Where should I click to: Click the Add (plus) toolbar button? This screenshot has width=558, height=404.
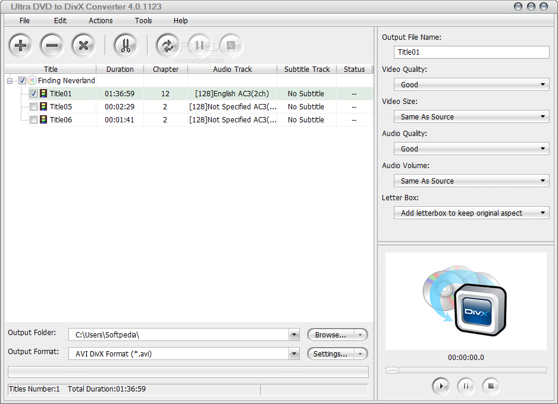[x=20, y=45]
